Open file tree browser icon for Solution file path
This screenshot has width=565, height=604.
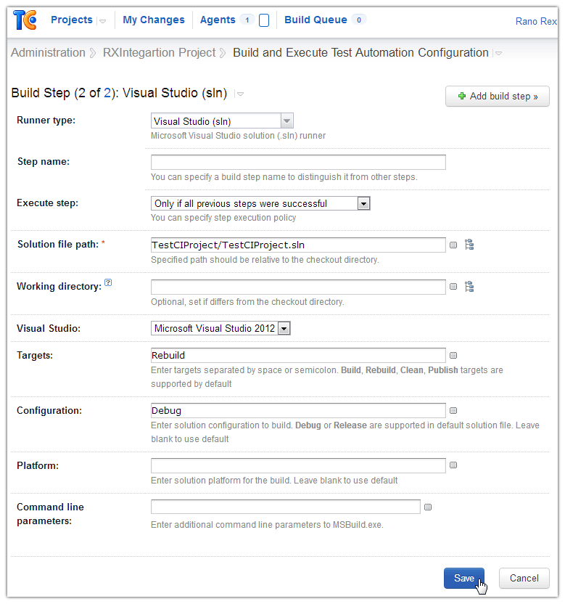point(469,245)
